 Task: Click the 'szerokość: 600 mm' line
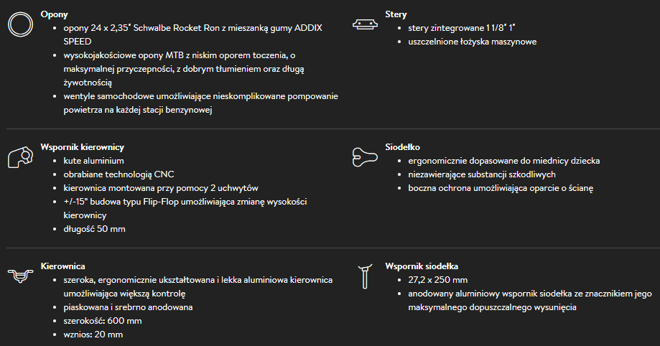[103, 321]
